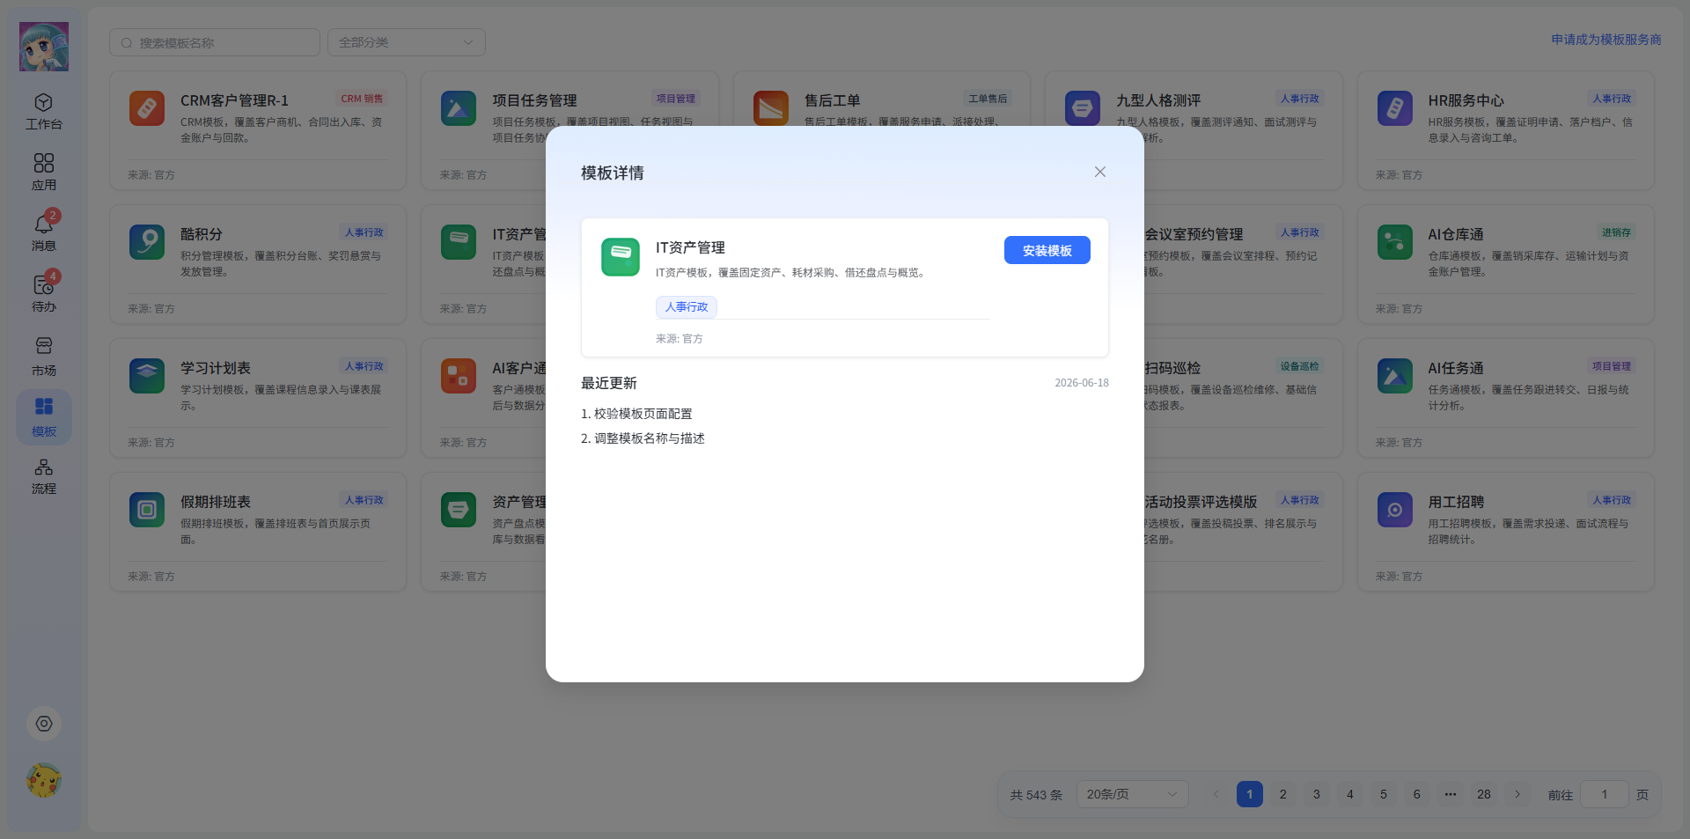Viewport: 1690px width, 839px height.
Task: Click next page arrow in pagination
Action: pyautogui.click(x=1517, y=794)
